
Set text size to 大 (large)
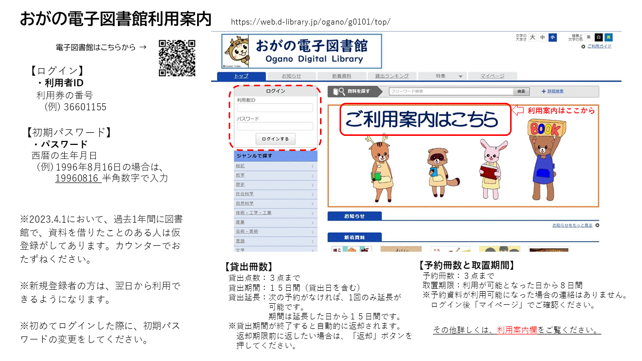coord(533,38)
